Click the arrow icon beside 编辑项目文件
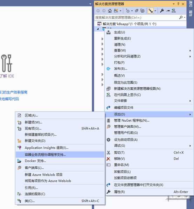Screen dimensions: 194x209 [x=109, y=107]
